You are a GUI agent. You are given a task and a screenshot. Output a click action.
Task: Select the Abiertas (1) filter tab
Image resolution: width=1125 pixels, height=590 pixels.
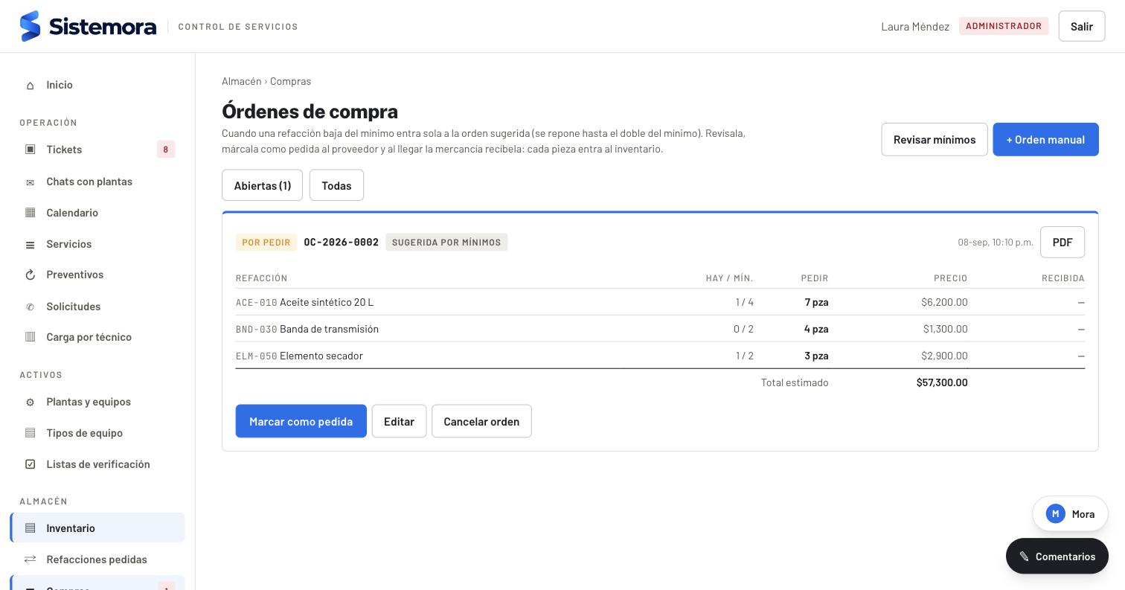point(262,185)
